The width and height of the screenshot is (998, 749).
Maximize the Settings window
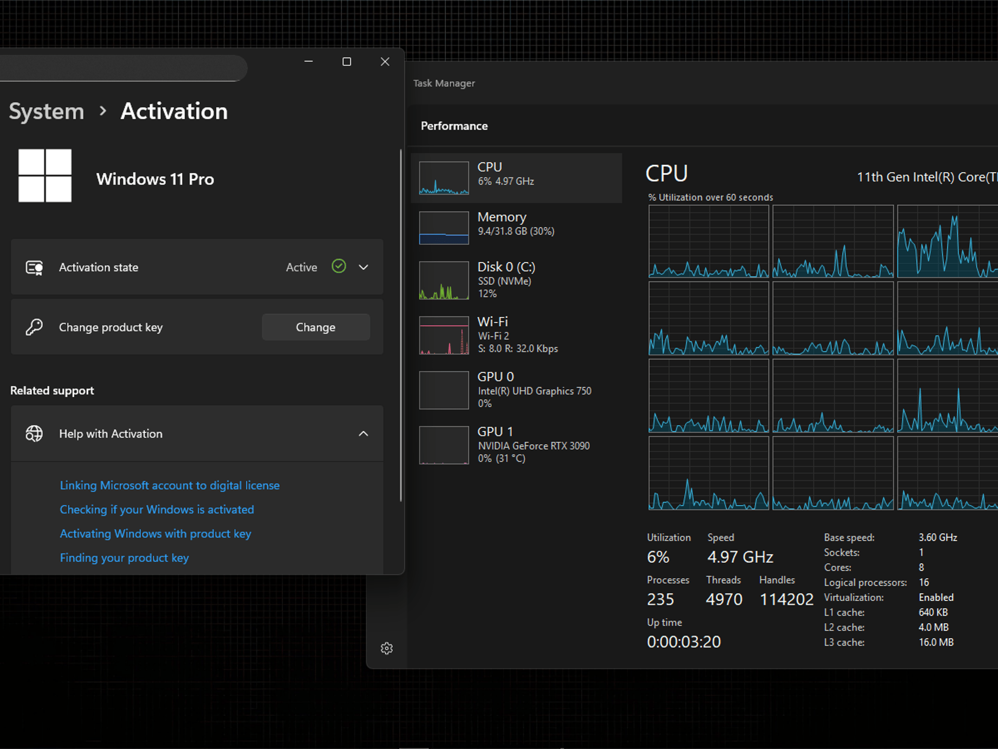pyautogui.click(x=346, y=61)
